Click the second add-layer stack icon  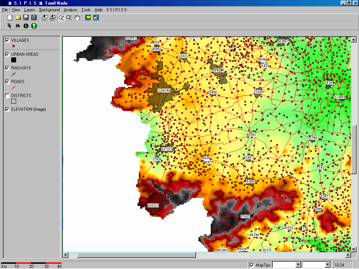click(53, 18)
